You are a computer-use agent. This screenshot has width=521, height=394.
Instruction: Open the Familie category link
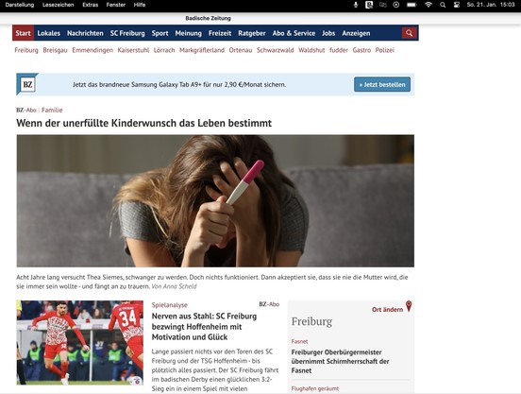52,110
